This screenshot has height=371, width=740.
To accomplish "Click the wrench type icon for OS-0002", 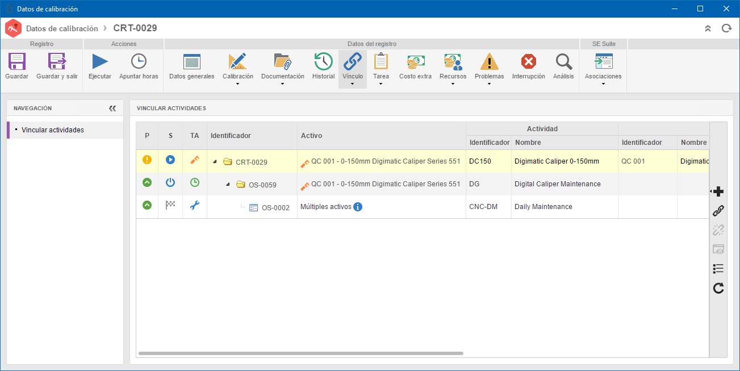I will tap(195, 205).
